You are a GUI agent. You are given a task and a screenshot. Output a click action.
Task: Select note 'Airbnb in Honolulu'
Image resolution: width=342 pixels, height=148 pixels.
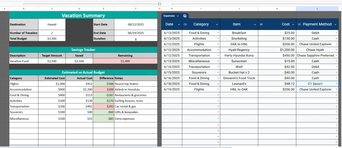coord(136,89)
